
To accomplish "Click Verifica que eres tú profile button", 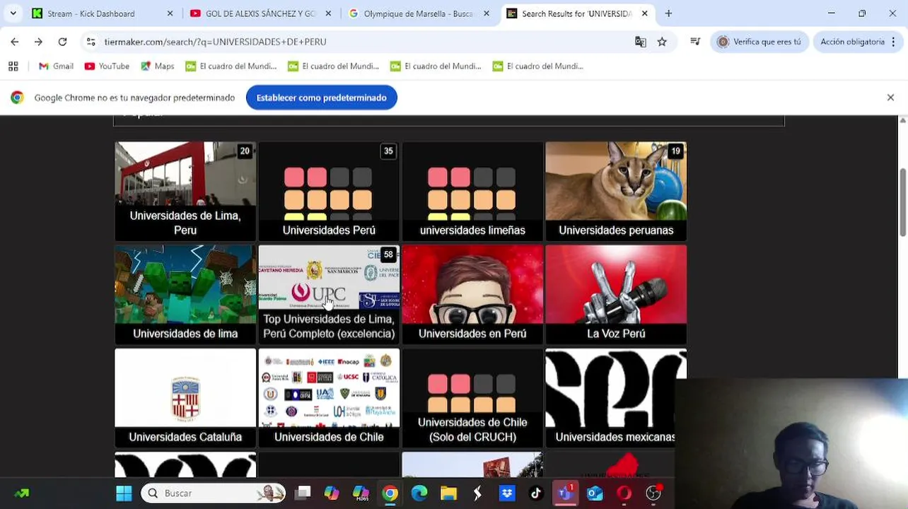I will pos(759,42).
